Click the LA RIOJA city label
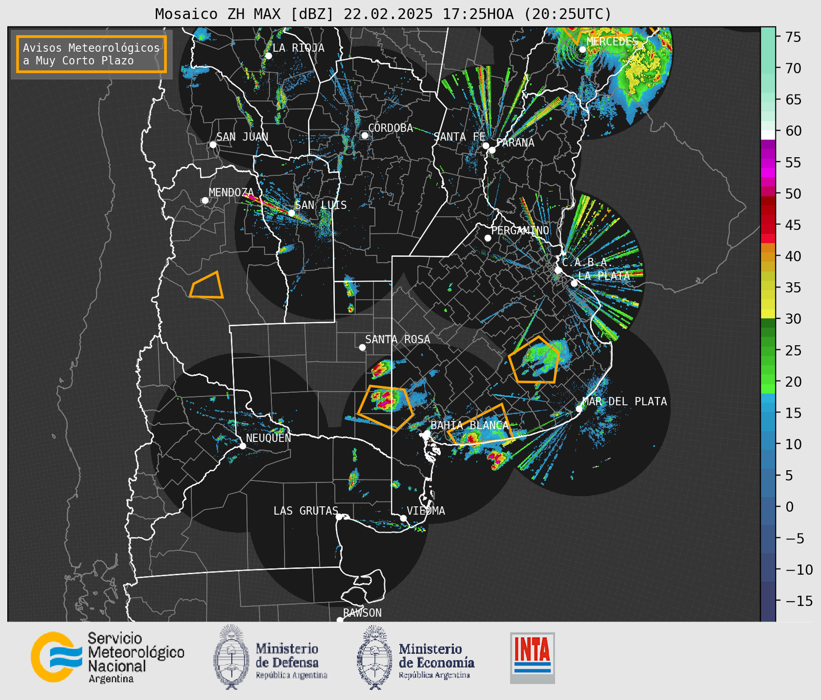Image resolution: width=821 pixels, height=700 pixels. click(x=298, y=48)
